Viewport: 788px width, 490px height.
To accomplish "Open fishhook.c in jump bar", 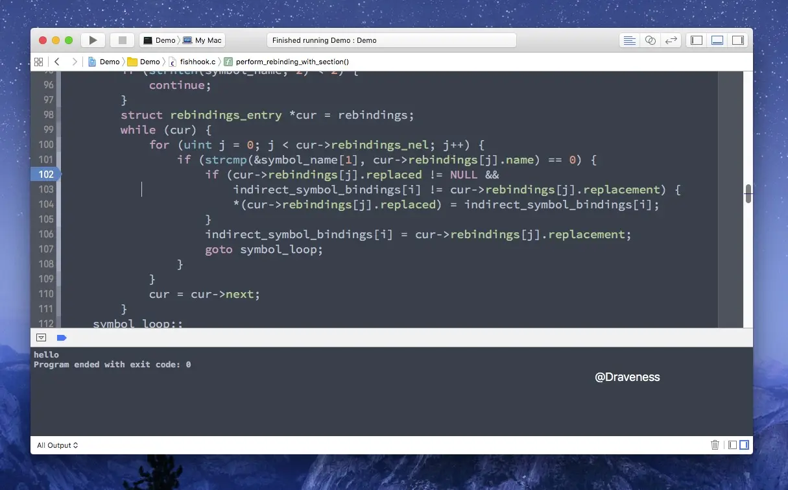I will 192,62.
